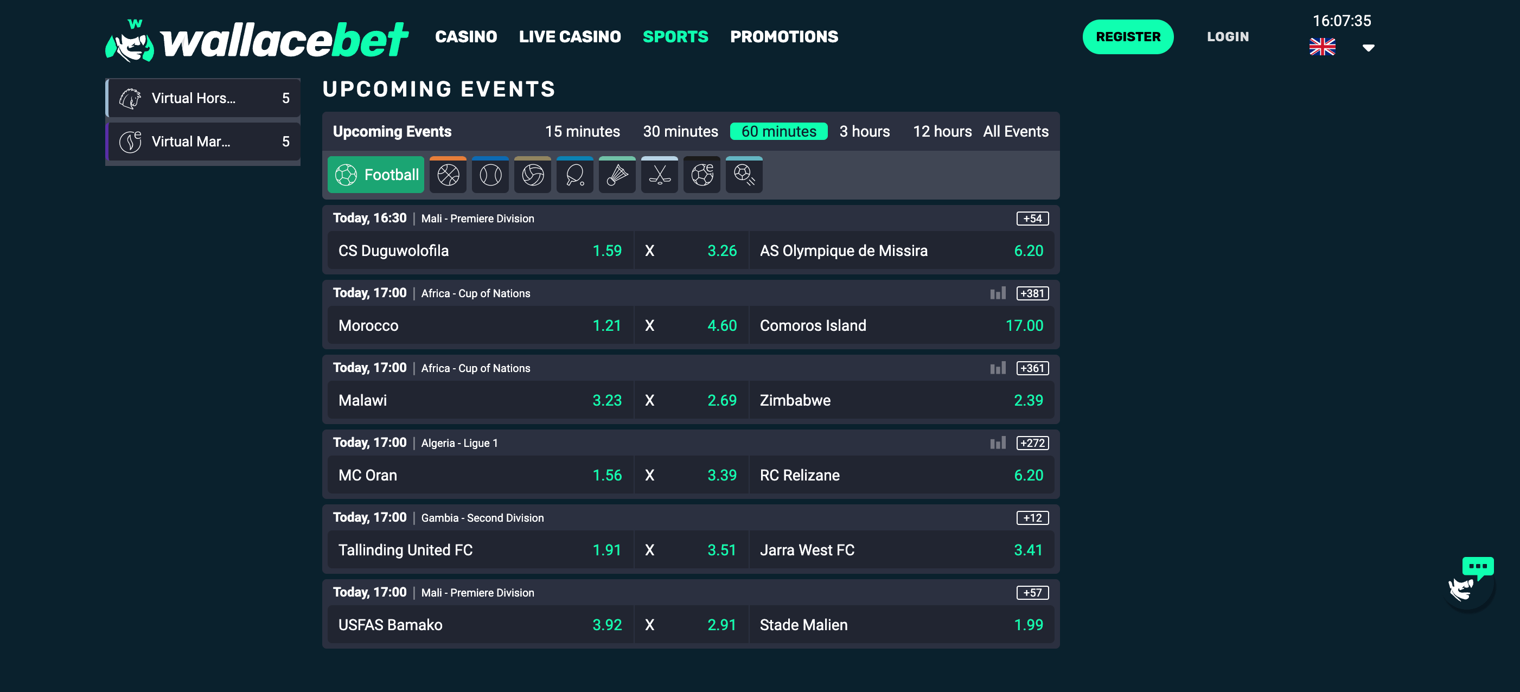Screen dimensions: 1520x692
Task: Expand +381 markets for Morocco match
Action: click(x=1033, y=293)
